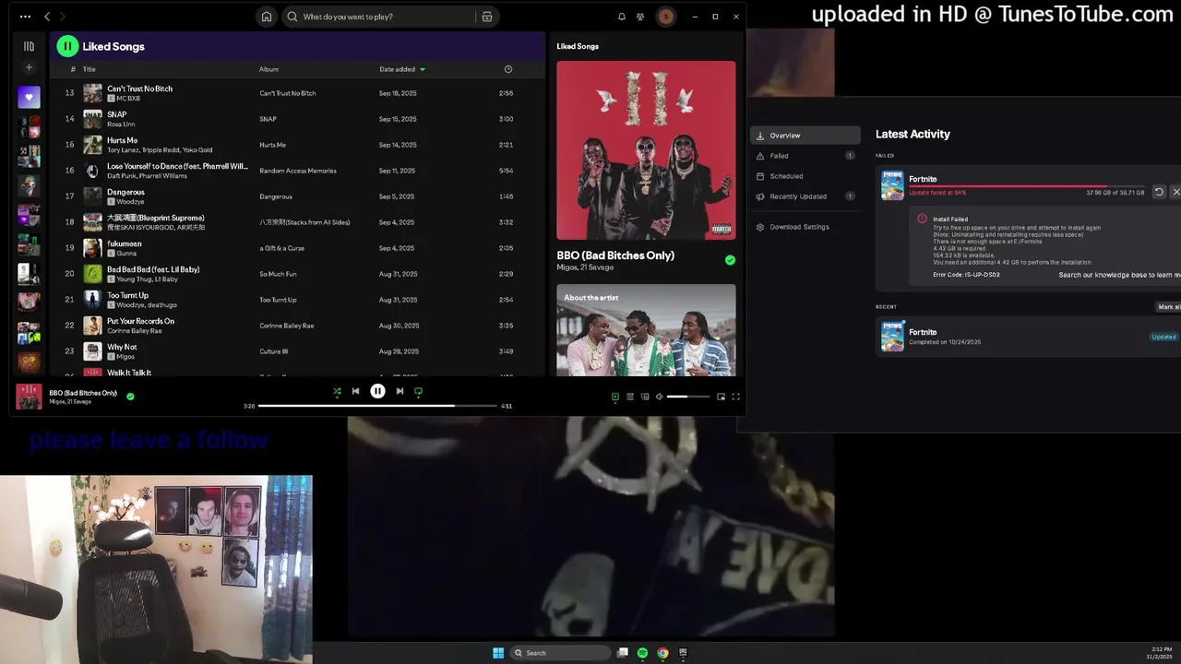Open the About the artist card
This screenshot has height=664, width=1181.
tap(646, 329)
